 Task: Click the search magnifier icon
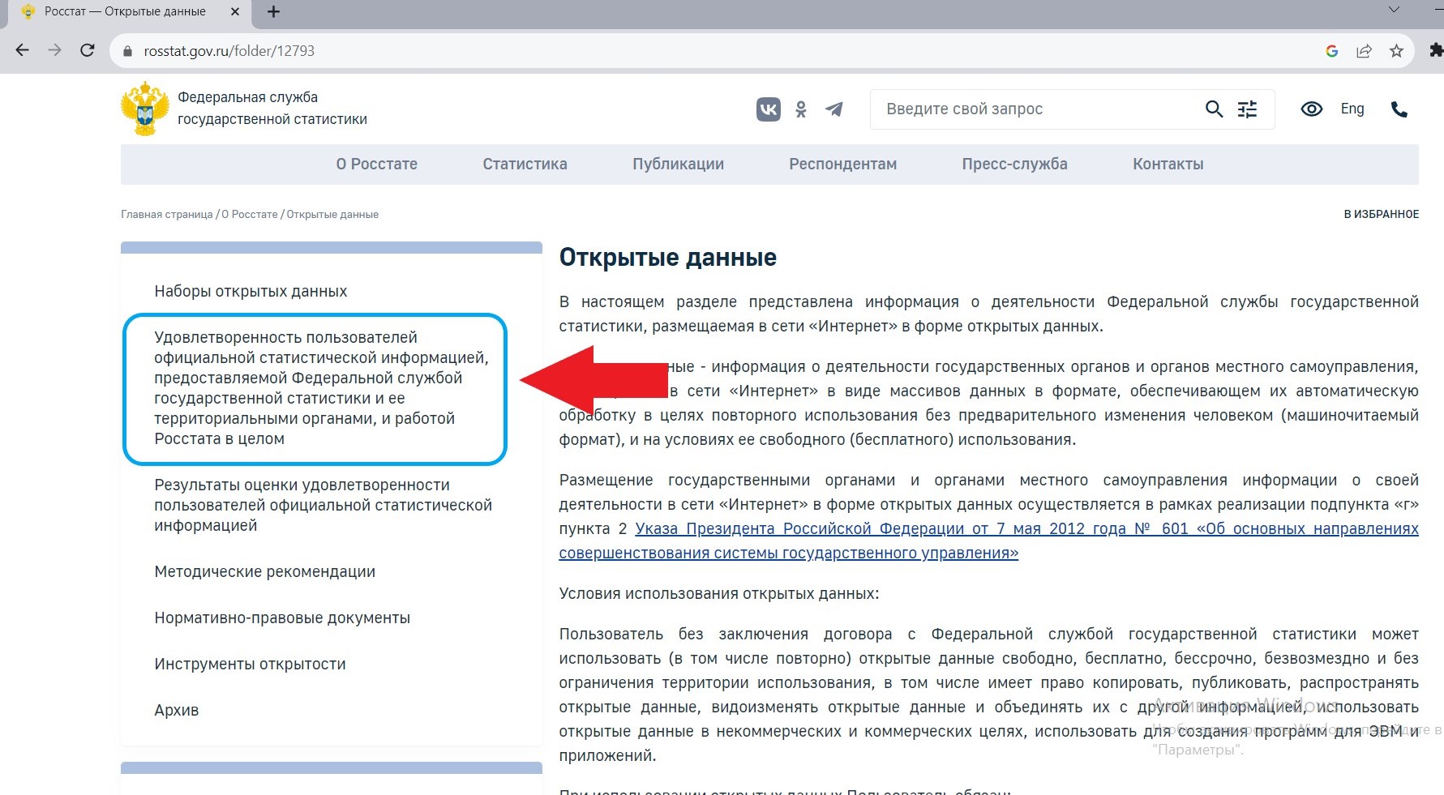pyautogui.click(x=1213, y=109)
